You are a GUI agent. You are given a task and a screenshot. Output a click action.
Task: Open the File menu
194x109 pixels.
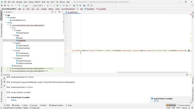pyautogui.click(x=5, y=2)
